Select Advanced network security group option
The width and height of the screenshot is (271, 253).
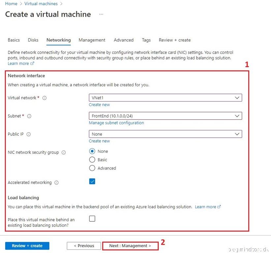(92, 168)
